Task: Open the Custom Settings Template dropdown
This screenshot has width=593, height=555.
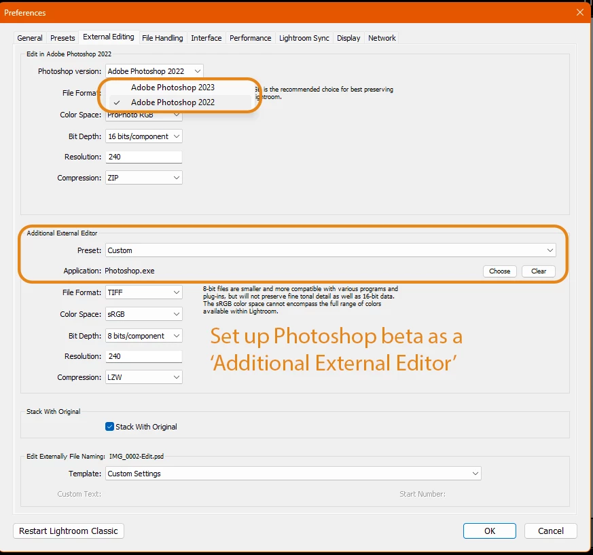Action: 293,474
